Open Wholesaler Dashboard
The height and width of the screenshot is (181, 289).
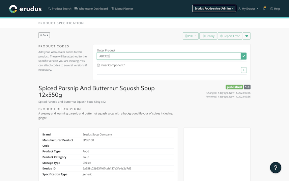(x=91, y=9)
